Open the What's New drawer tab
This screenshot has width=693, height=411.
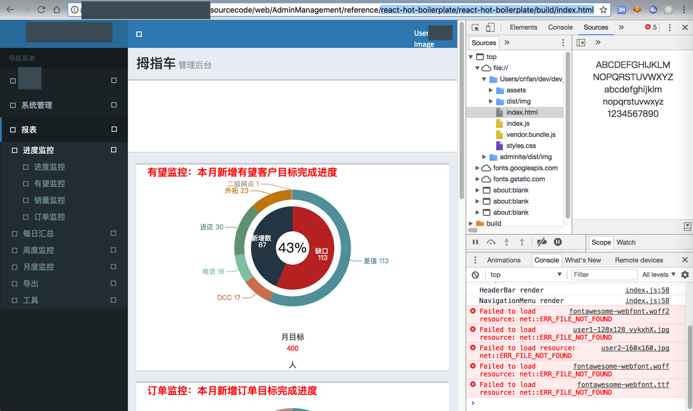pos(583,260)
